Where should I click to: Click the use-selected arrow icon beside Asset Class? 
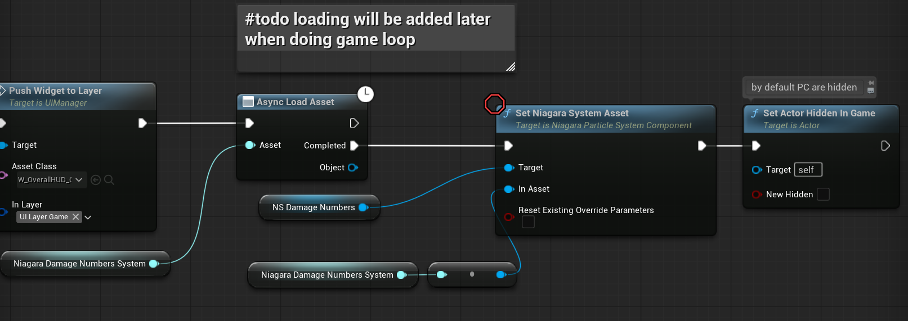point(96,180)
